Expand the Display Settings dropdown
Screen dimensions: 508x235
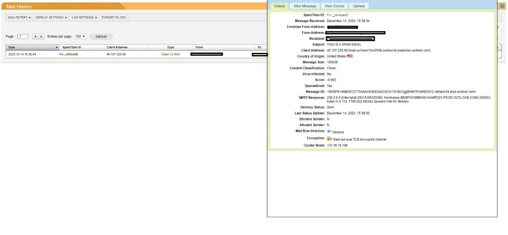coord(51,17)
